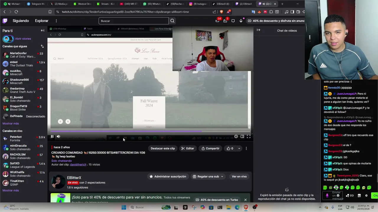Like the clip with the thumbs-up
378x212 pixels.
tap(230, 148)
